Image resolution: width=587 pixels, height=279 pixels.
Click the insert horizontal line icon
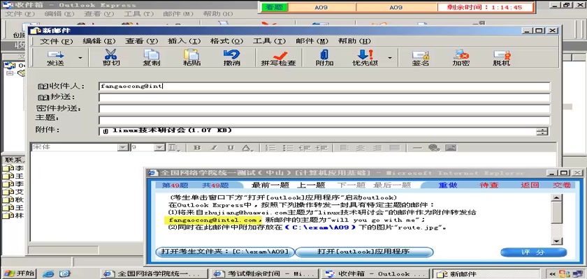tap(417, 148)
